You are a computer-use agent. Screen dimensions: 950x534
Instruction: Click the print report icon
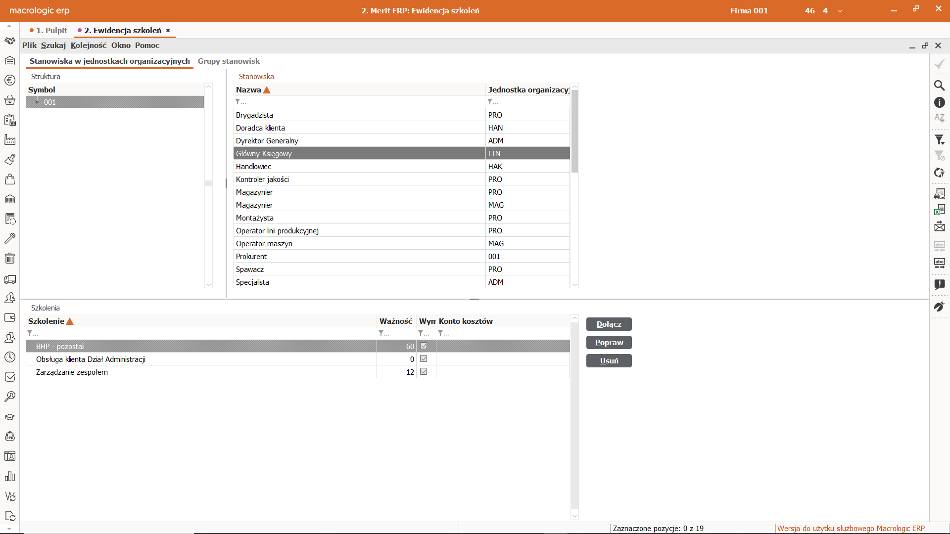[x=939, y=194]
